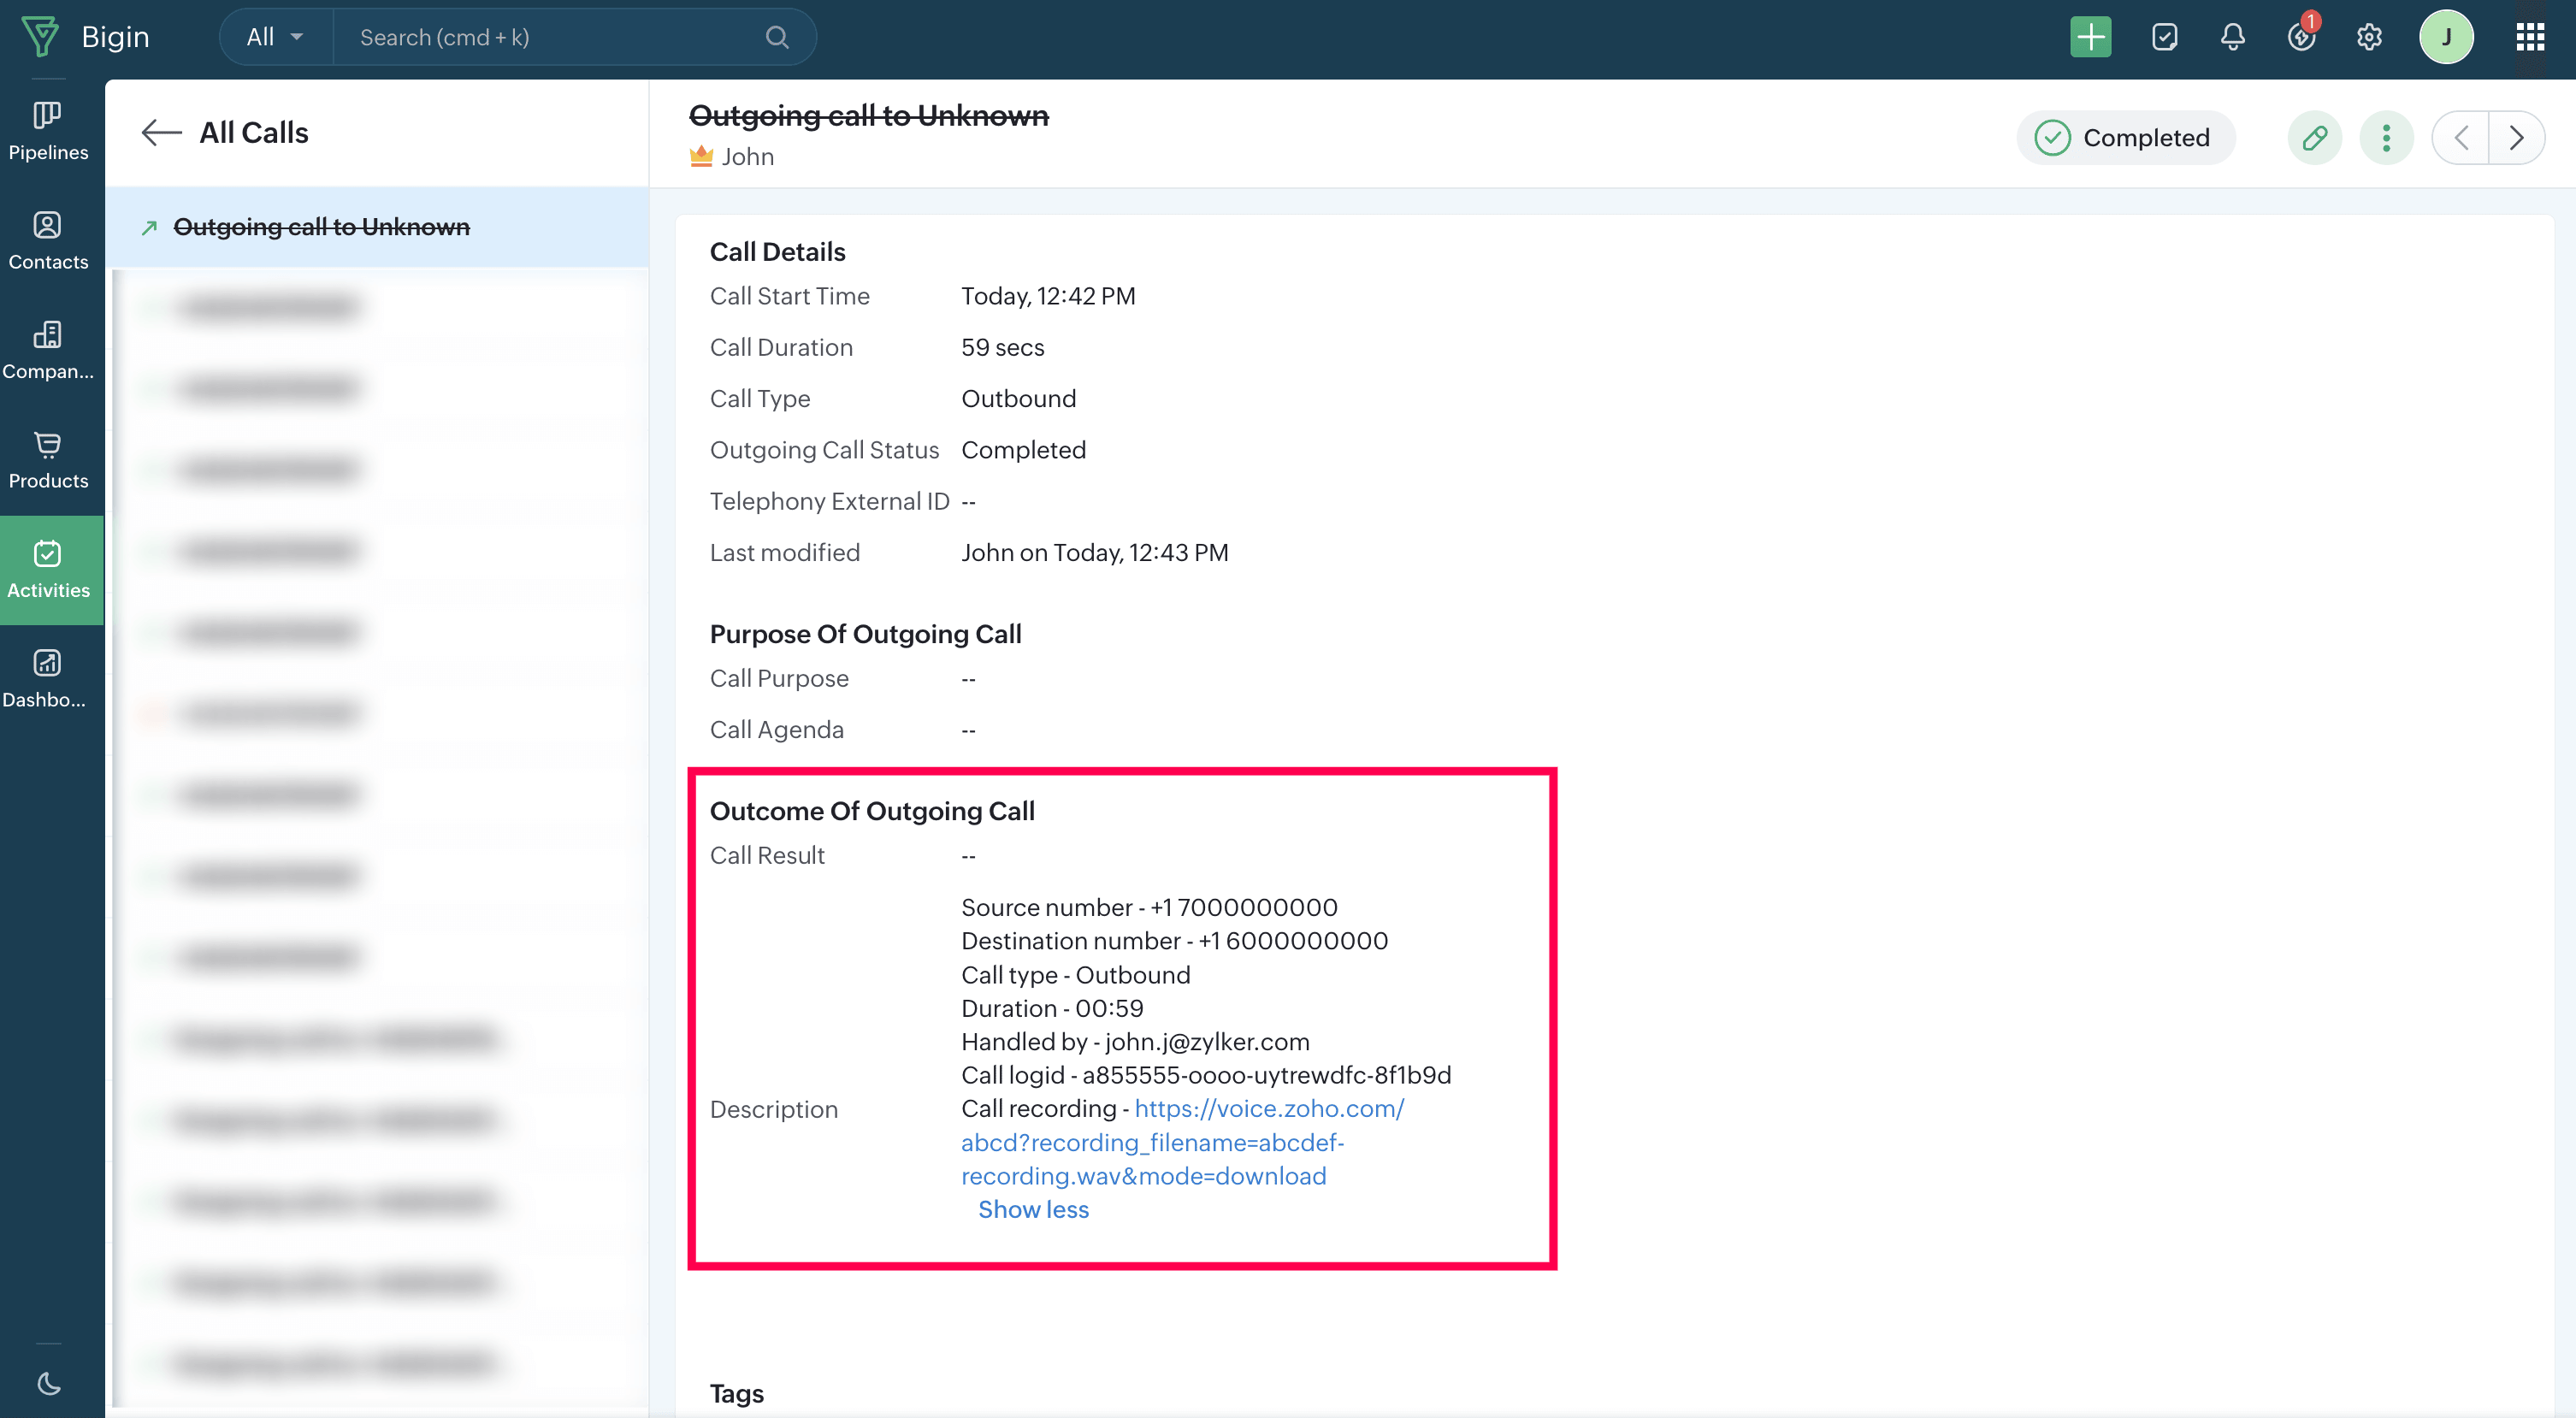Toggle the Completed call status button
This screenshot has height=1418, width=2576.
point(2125,137)
